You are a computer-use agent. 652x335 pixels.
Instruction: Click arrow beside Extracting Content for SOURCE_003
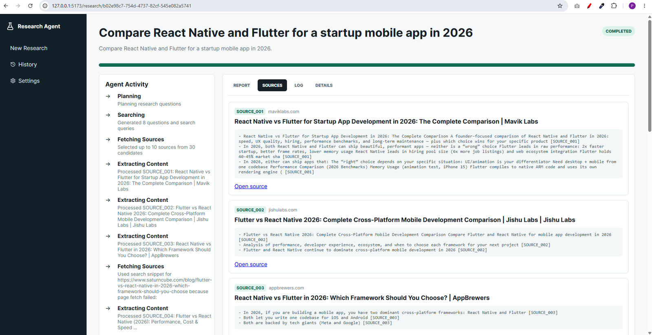pyautogui.click(x=108, y=236)
